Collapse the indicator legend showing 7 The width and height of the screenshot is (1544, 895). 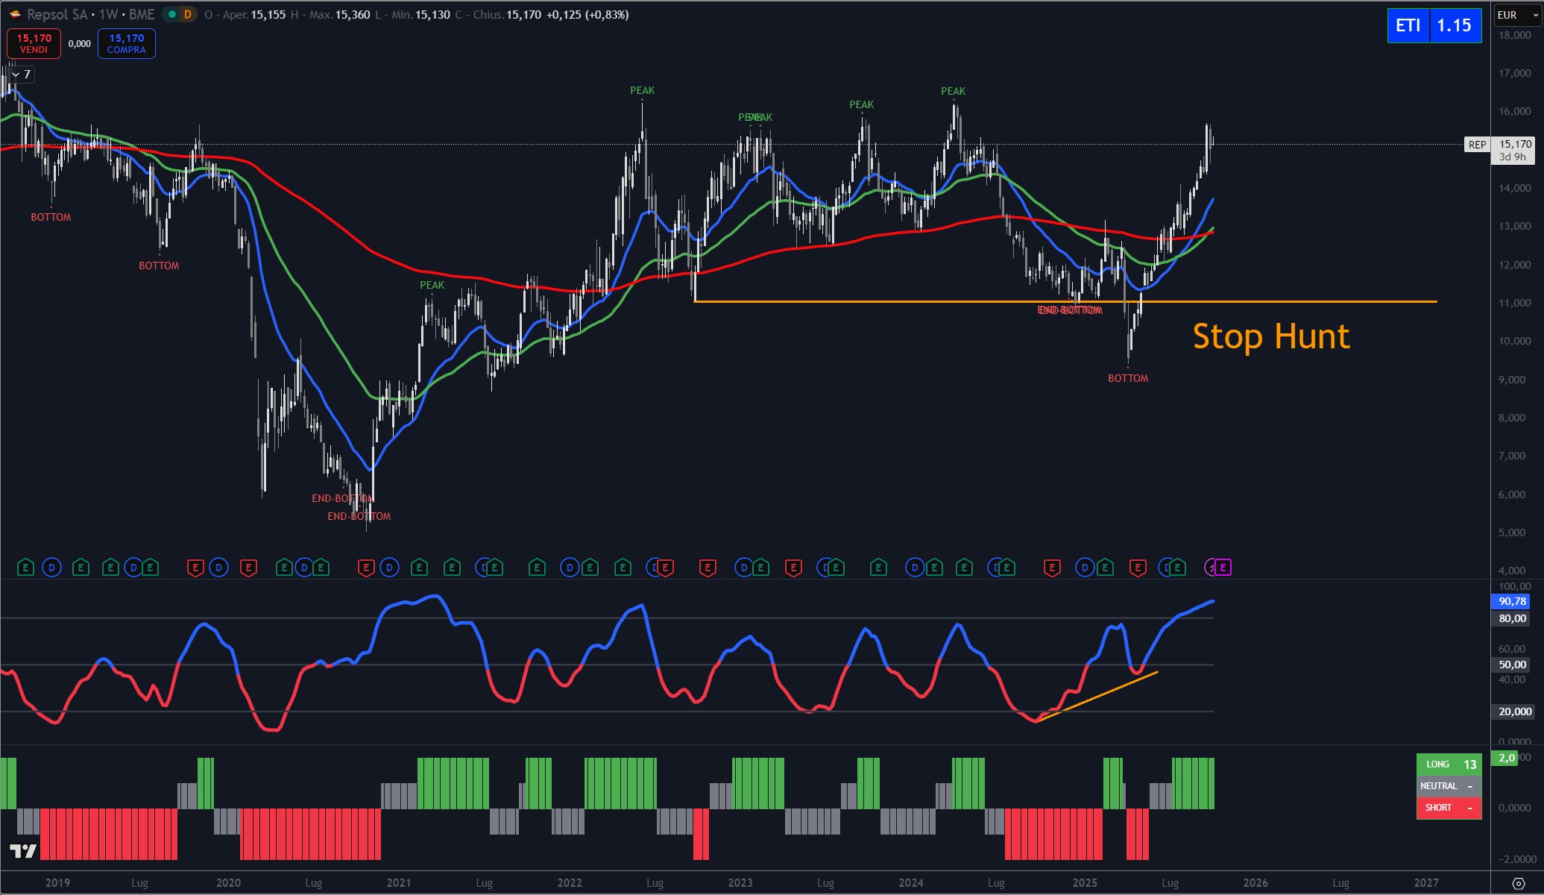[x=16, y=74]
